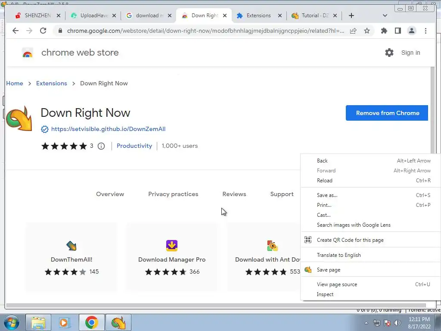Open the Extensions puzzle icon in toolbar
Viewport: 441px width, 331px height.
coord(384,31)
